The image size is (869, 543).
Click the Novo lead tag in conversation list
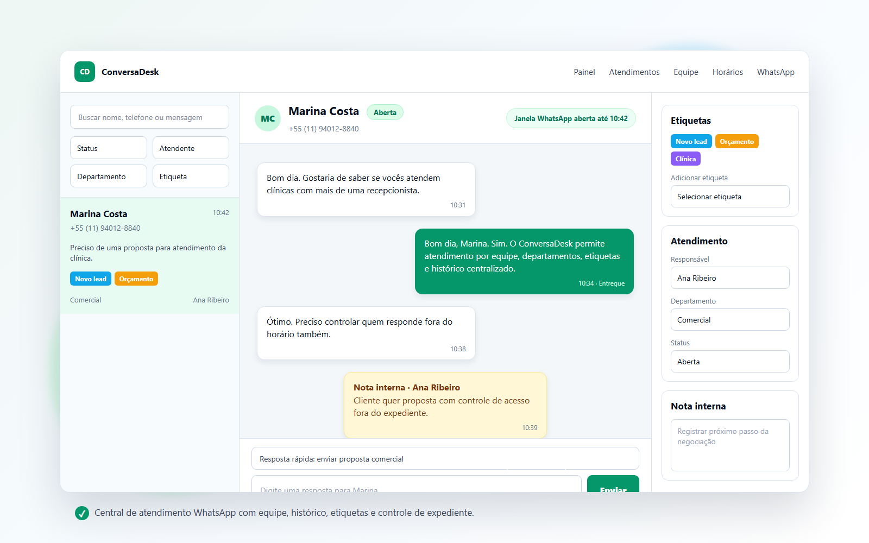pyautogui.click(x=91, y=279)
